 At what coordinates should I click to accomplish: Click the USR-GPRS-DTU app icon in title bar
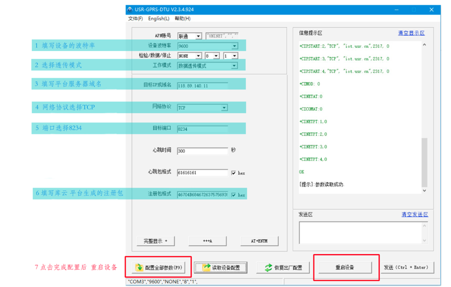point(130,10)
